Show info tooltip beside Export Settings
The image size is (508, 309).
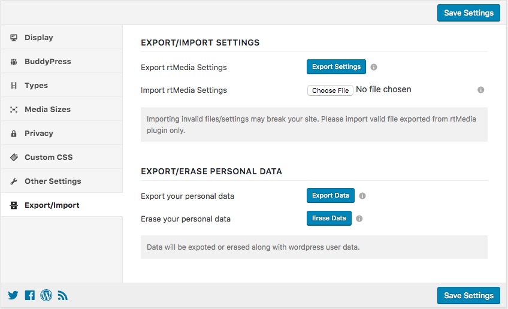tap(374, 67)
